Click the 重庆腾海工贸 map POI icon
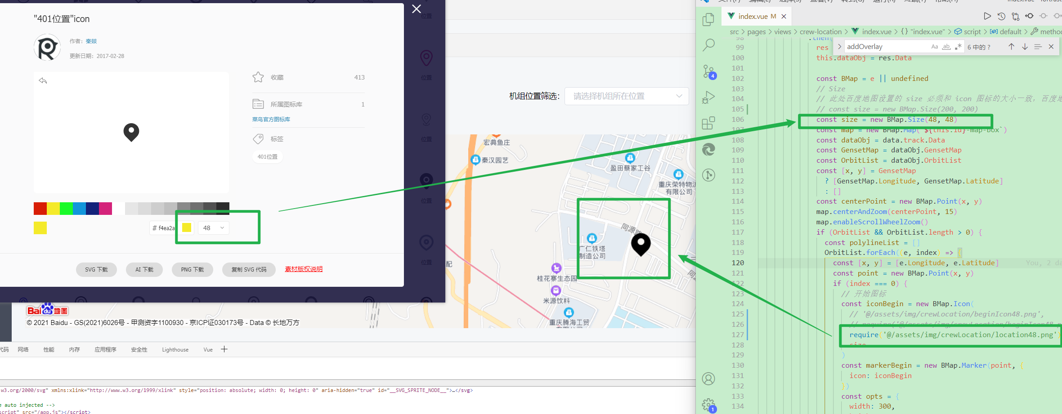Image resolution: width=1062 pixels, height=414 pixels. pyautogui.click(x=569, y=312)
